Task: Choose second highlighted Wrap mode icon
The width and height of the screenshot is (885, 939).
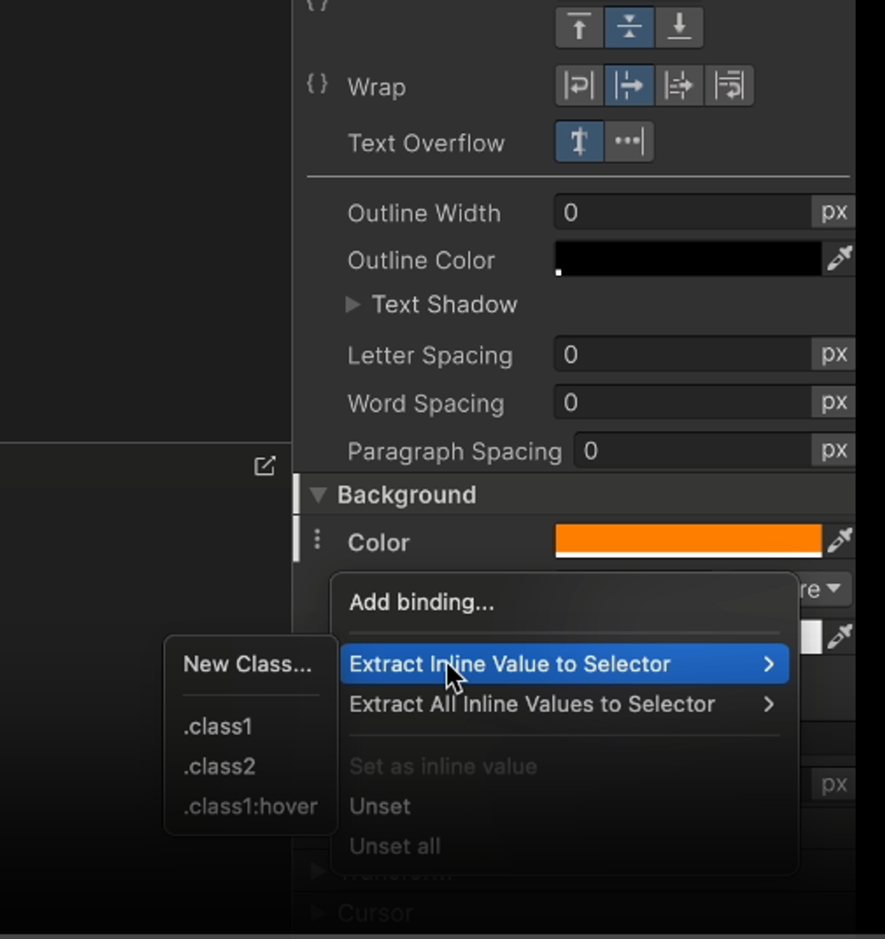Action: (x=629, y=86)
